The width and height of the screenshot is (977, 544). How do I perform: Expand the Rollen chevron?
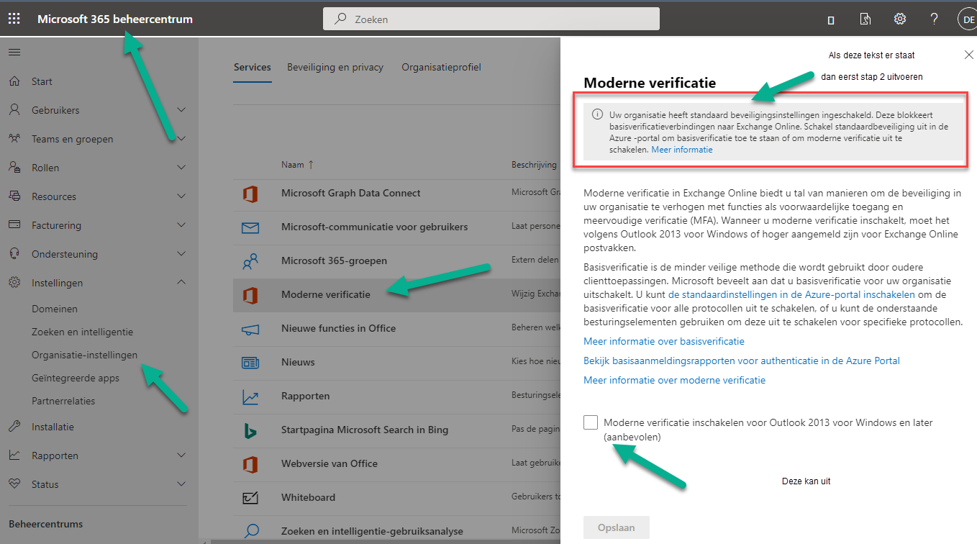point(181,168)
